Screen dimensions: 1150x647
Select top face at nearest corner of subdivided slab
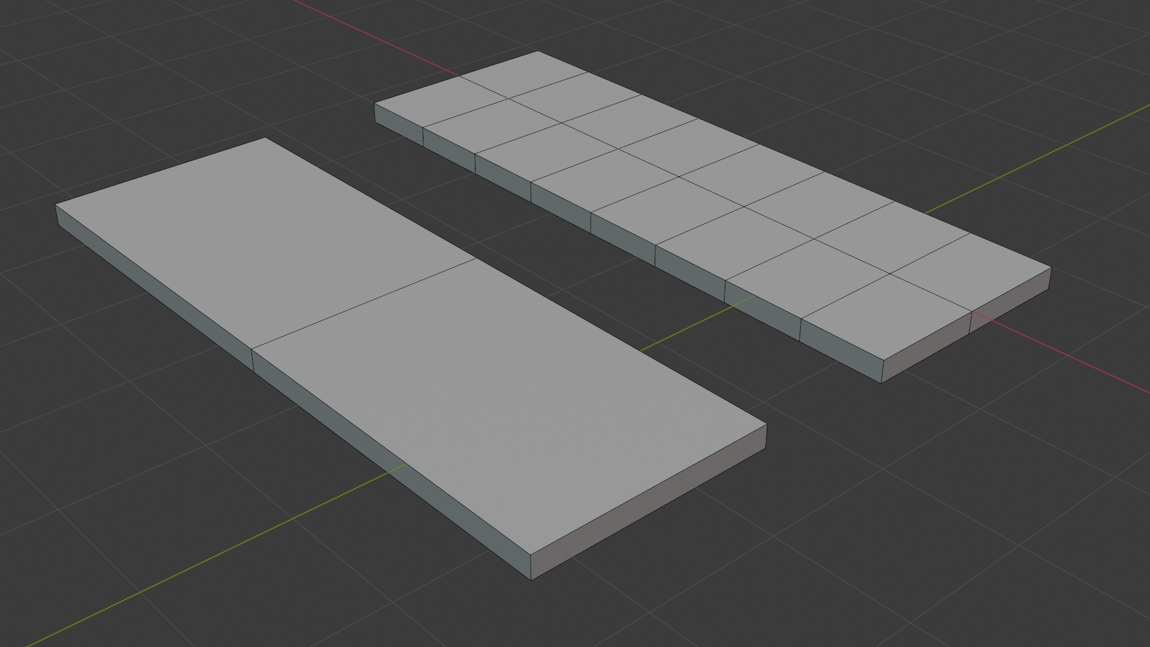pos(886,316)
